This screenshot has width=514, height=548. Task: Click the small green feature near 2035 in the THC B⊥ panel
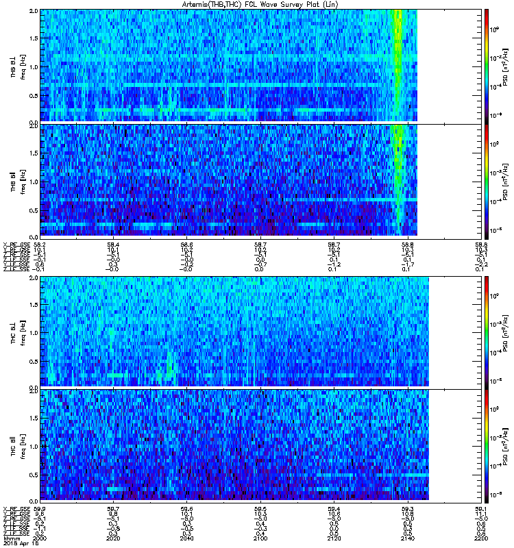tap(169, 365)
